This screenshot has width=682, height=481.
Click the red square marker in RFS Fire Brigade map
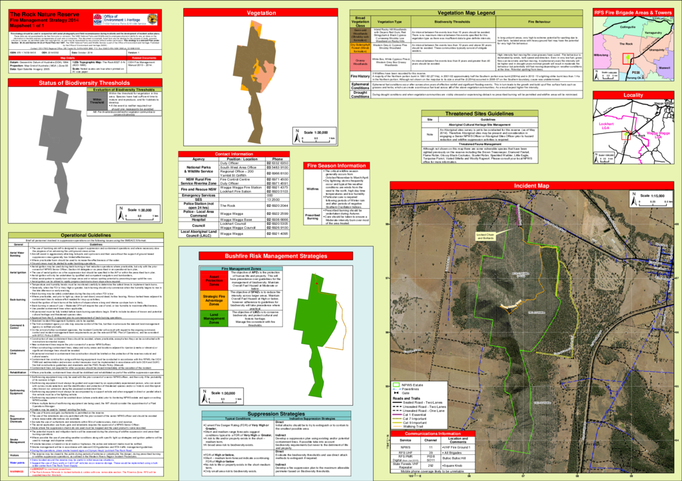(627, 59)
